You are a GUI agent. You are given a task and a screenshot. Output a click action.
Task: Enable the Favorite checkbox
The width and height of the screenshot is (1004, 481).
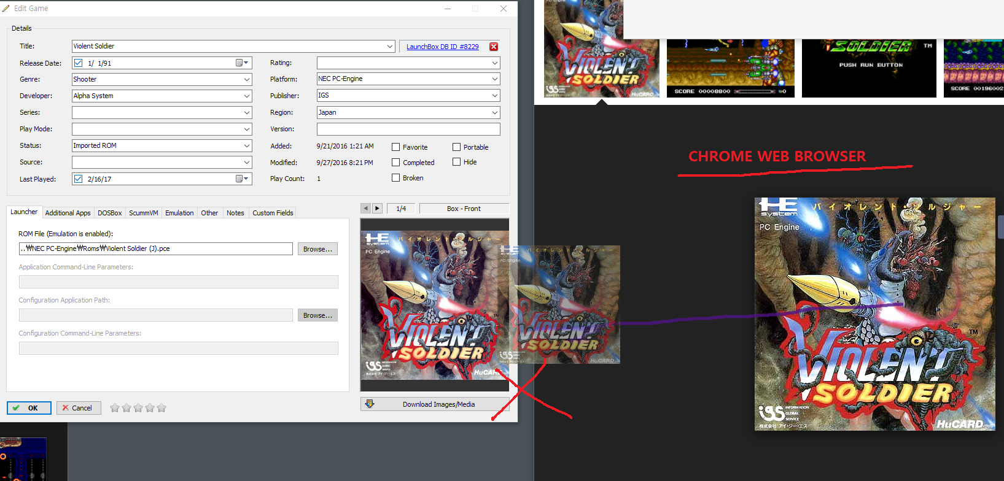point(396,147)
